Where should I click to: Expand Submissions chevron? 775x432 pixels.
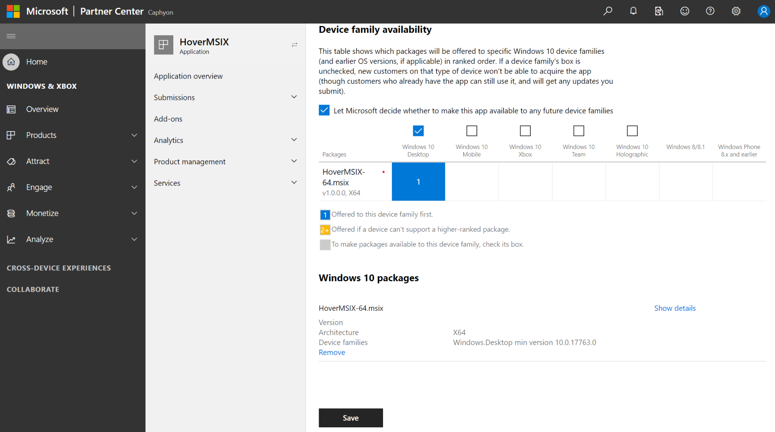click(x=294, y=97)
